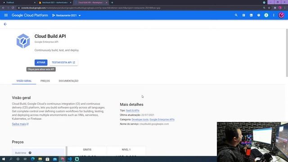
Task: Click the ATIVAR button to enable the API
Action: (41, 63)
